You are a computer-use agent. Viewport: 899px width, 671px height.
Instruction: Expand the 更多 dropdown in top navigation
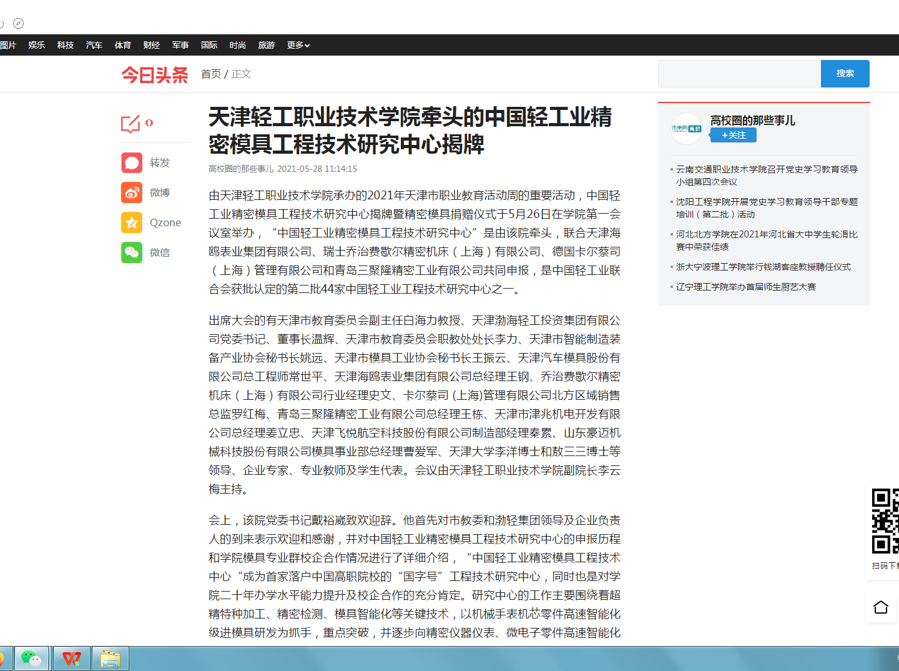click(x=298, y=45)
